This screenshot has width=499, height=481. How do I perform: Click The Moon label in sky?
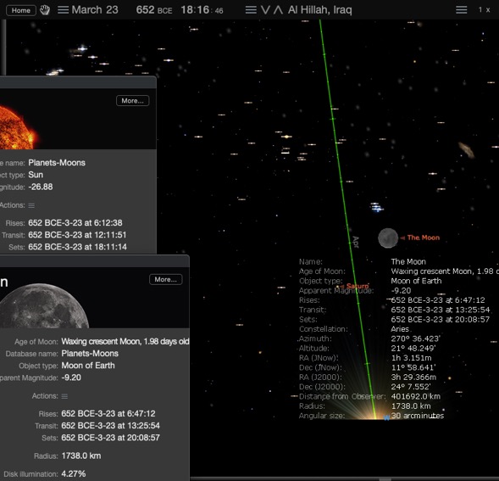[424, 238]
